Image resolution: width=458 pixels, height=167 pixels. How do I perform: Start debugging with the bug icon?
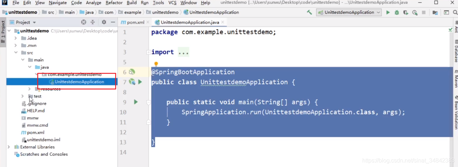click(x=397, y=12)
